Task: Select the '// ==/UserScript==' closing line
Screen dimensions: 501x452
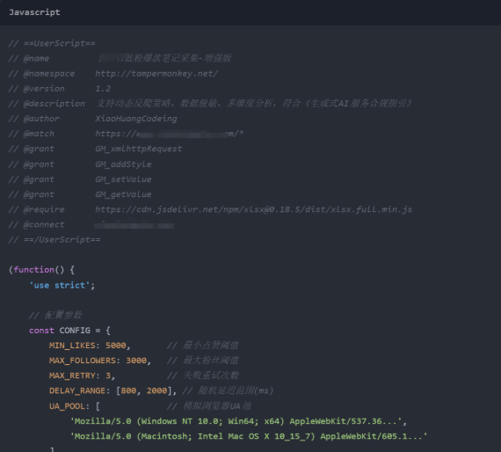Action: (54, 240)
